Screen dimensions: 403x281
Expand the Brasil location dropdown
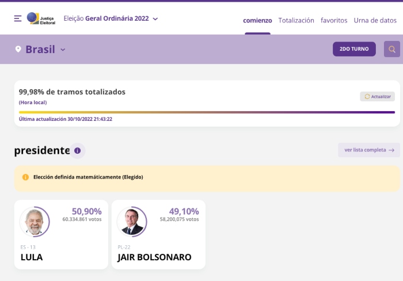coord(63,50)
